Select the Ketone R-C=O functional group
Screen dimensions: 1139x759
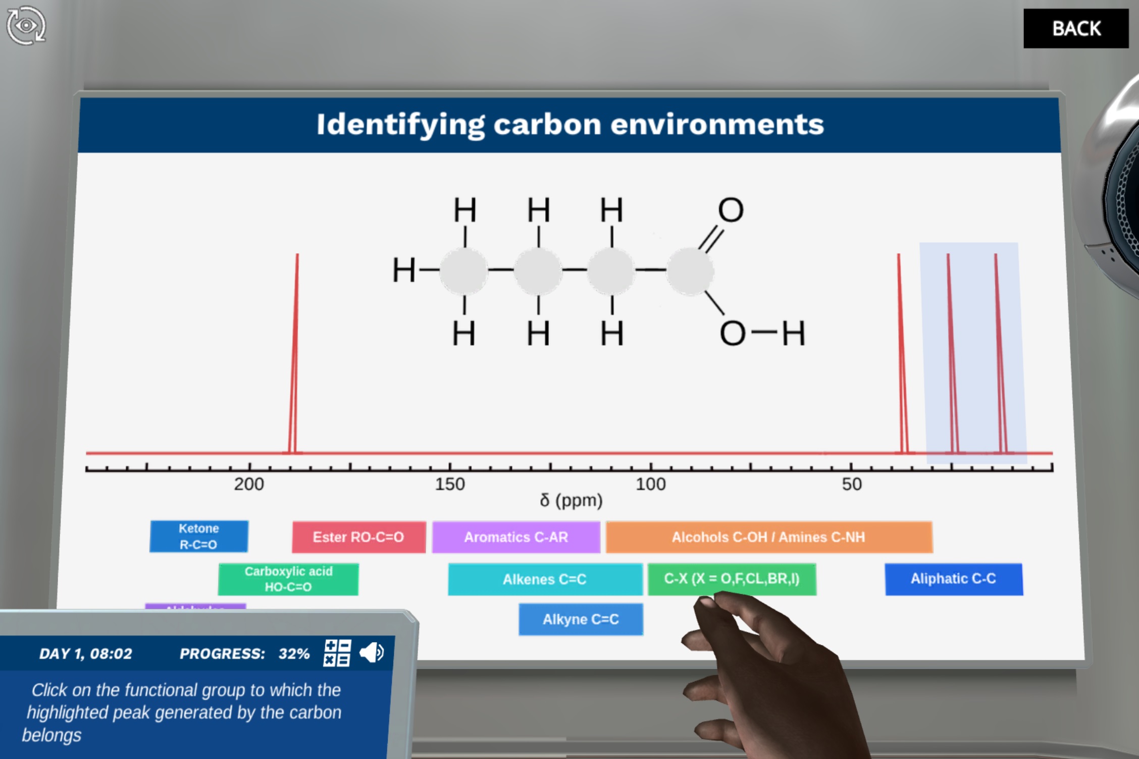[198, 536]
